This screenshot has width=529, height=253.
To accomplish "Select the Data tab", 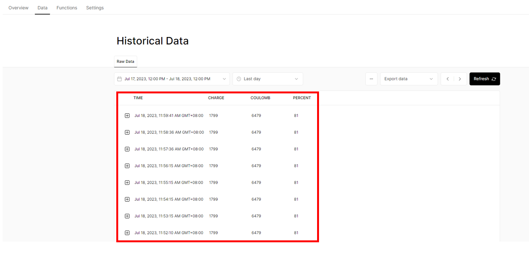I will coord(42,8).
